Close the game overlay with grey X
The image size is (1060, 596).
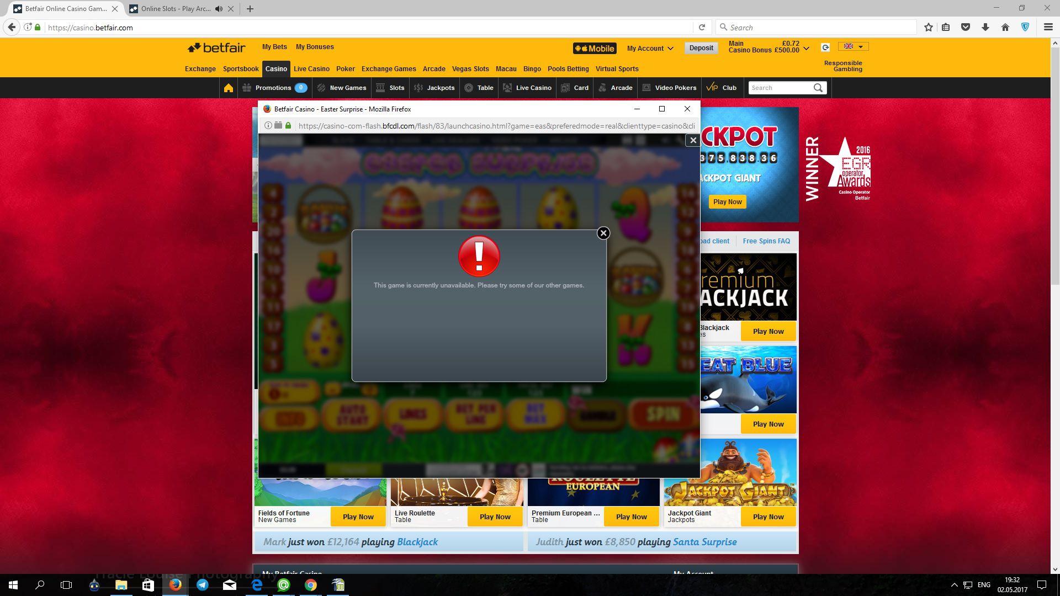tap(693, 140)
